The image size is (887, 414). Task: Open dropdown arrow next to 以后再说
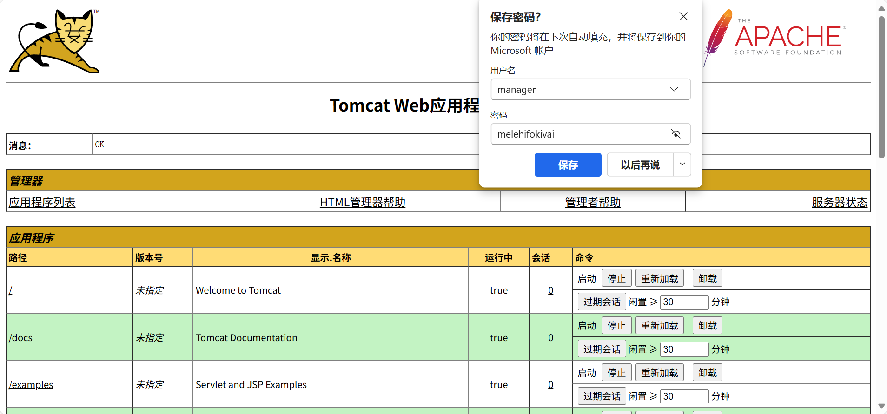pyautogui.click(x=682, y=164)
